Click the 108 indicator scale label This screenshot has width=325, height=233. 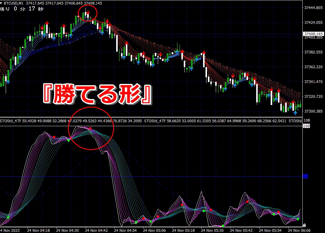[307, 120]
